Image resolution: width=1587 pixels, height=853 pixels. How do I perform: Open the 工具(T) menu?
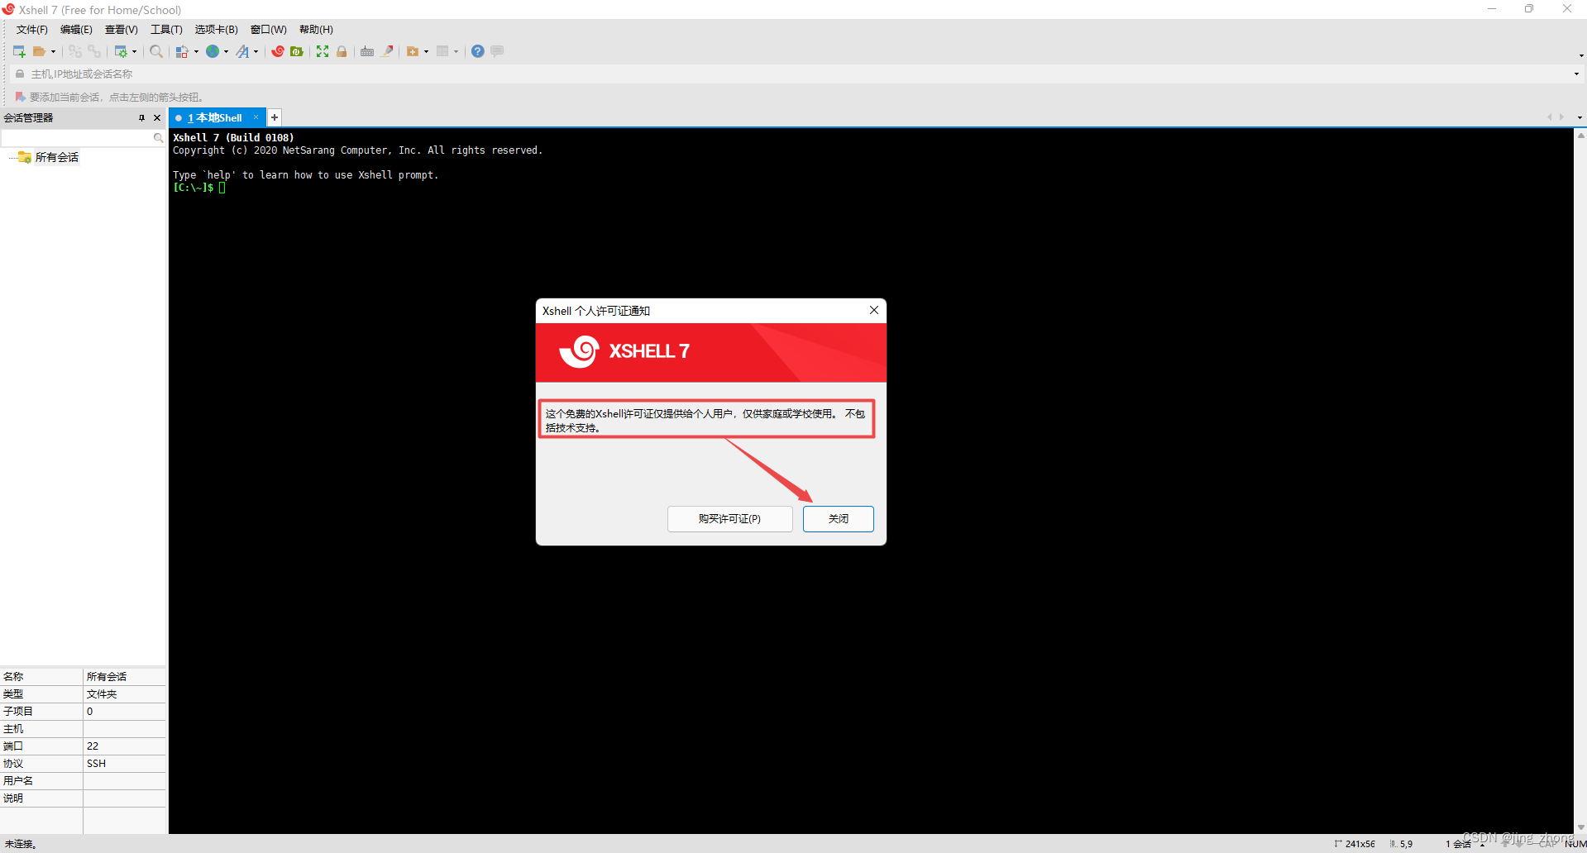(x=166, y=30)
